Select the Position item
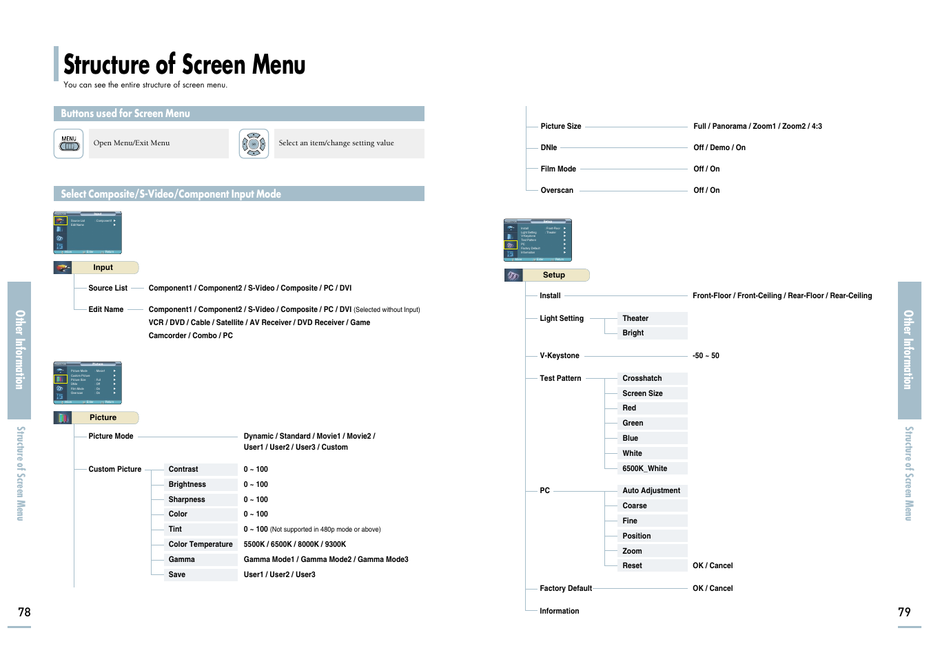Screen dimensions: 931x657 coord(653,536)
